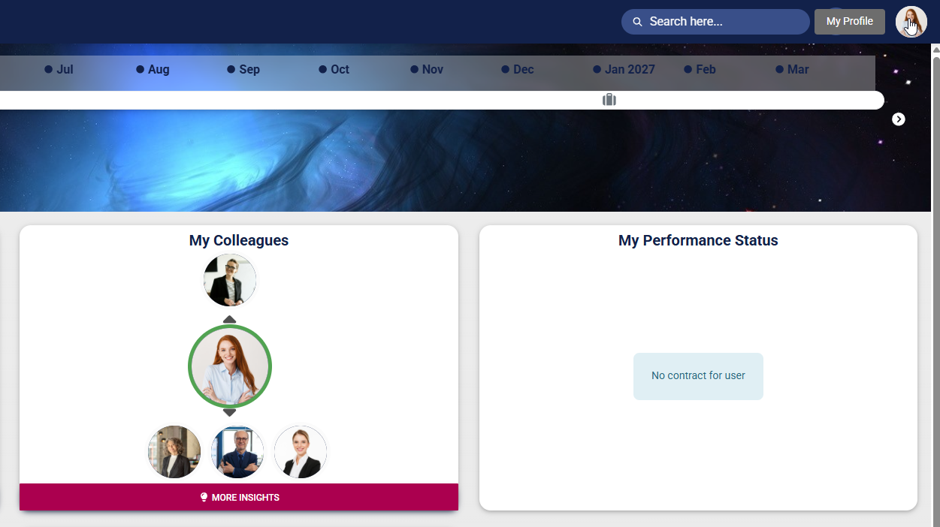
Task: Expand colleagues above using the up arrow
Action: point(229,318)
